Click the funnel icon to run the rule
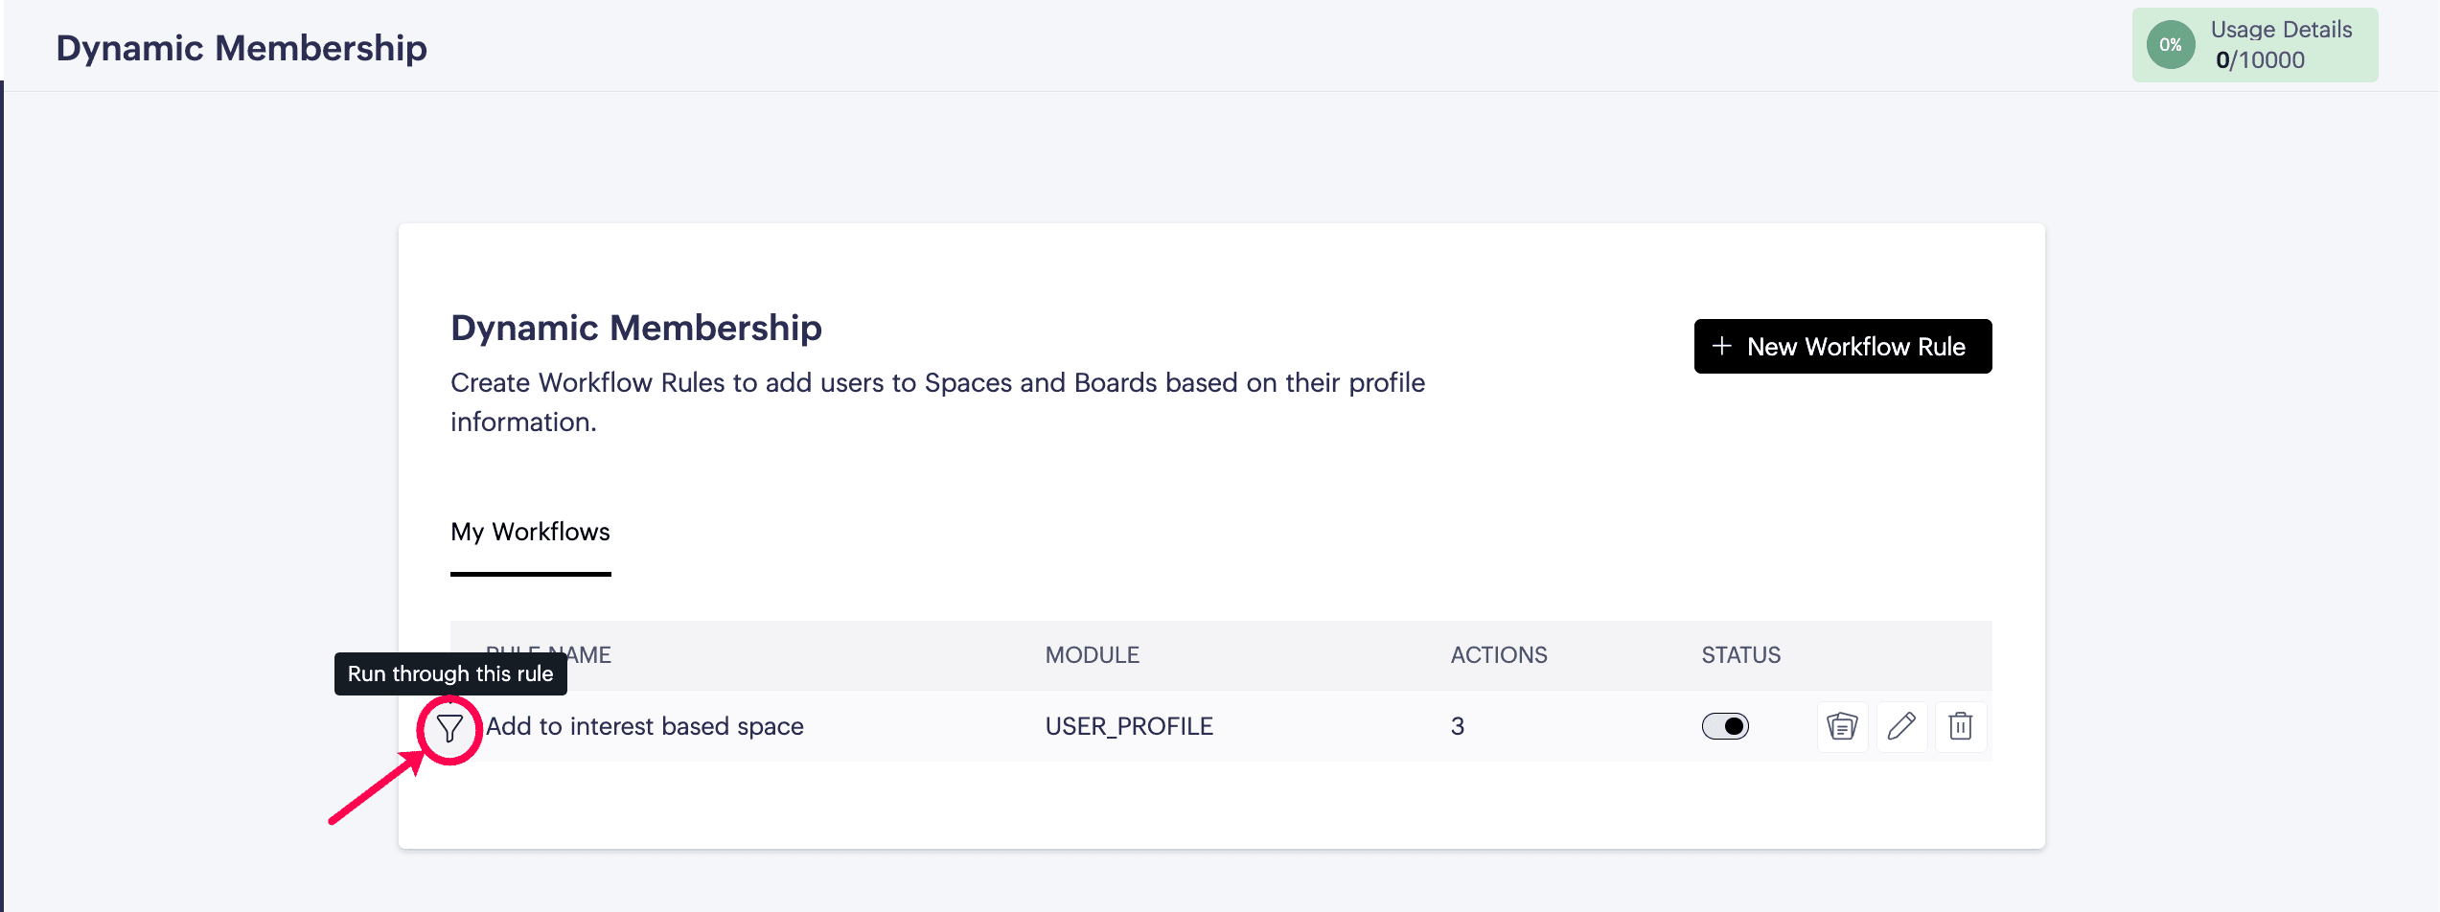This screenshot has width=2440, height=912. coord(449,729)
